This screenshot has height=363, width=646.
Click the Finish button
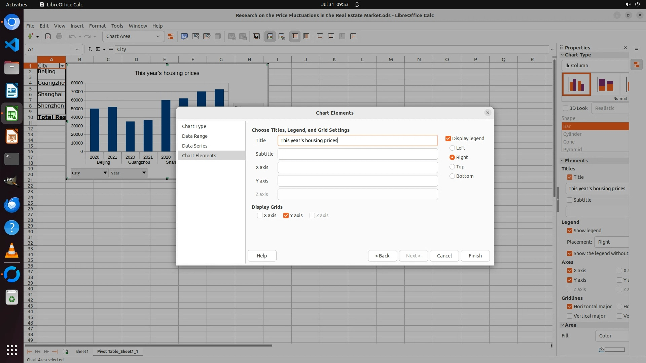475,256
